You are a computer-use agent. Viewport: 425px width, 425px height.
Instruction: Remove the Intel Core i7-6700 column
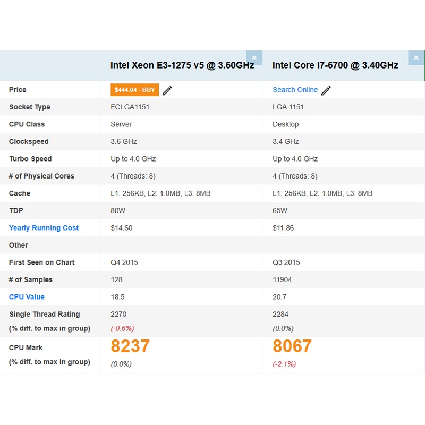416,57
